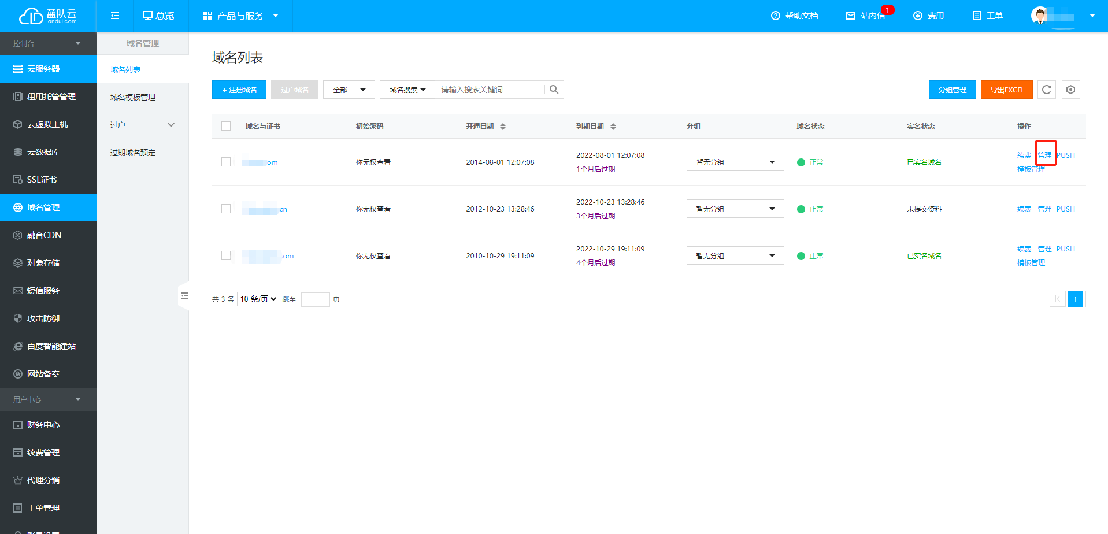This screenshot has height=534, width=1108.
Task: Open 域名模板管理 in the submenu
Action: pyautogui.click(x=133, y=97)
